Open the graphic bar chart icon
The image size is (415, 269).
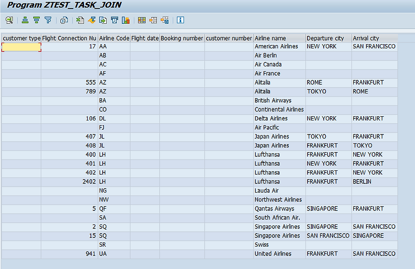pyautogui.click(x=126, y=20)
